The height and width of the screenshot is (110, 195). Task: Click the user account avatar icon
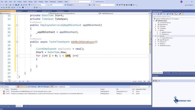tap(182, 2)
